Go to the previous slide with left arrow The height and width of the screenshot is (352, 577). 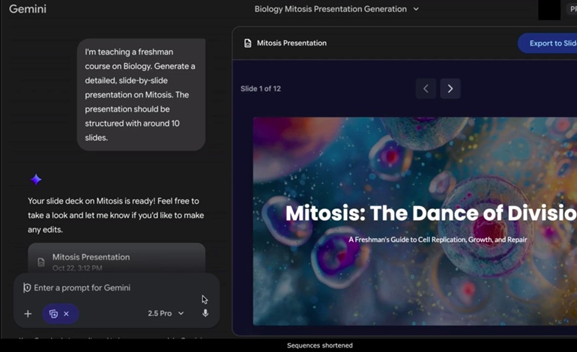pyautogui.click(x=426, y=88)
